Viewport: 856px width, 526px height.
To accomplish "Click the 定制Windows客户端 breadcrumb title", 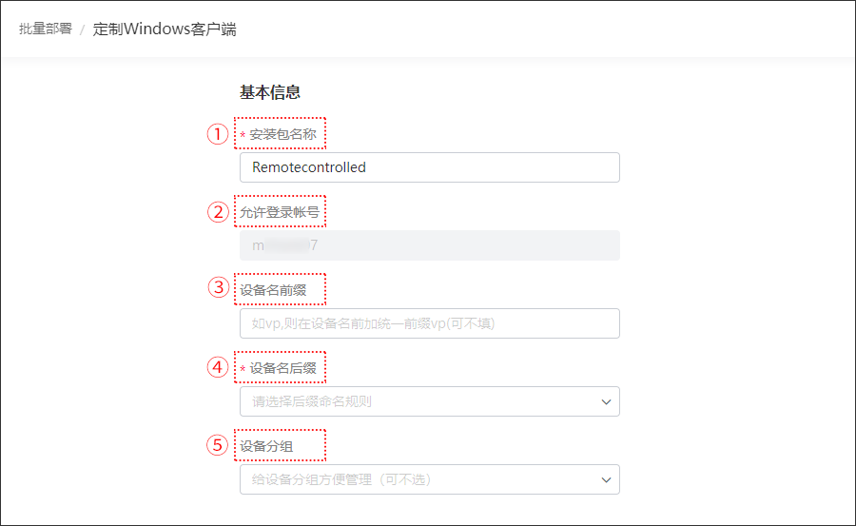I will 165,29.
